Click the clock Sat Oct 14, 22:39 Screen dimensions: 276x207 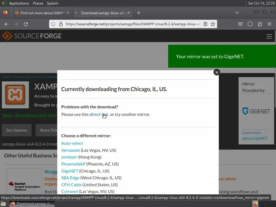(x=261, y=3)
